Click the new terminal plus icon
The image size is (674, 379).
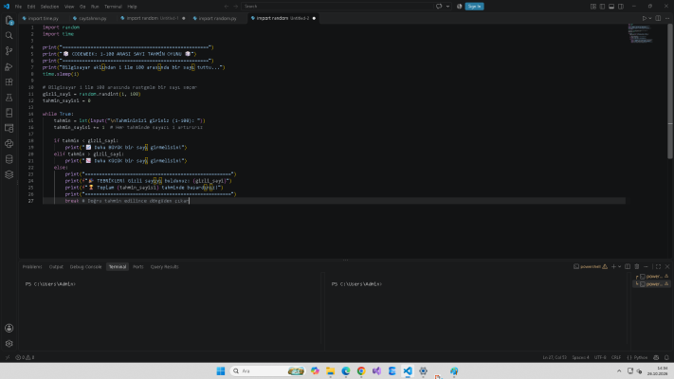[x=613, y=267]
